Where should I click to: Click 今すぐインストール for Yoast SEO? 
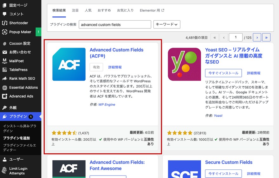(x=223, y=73)
